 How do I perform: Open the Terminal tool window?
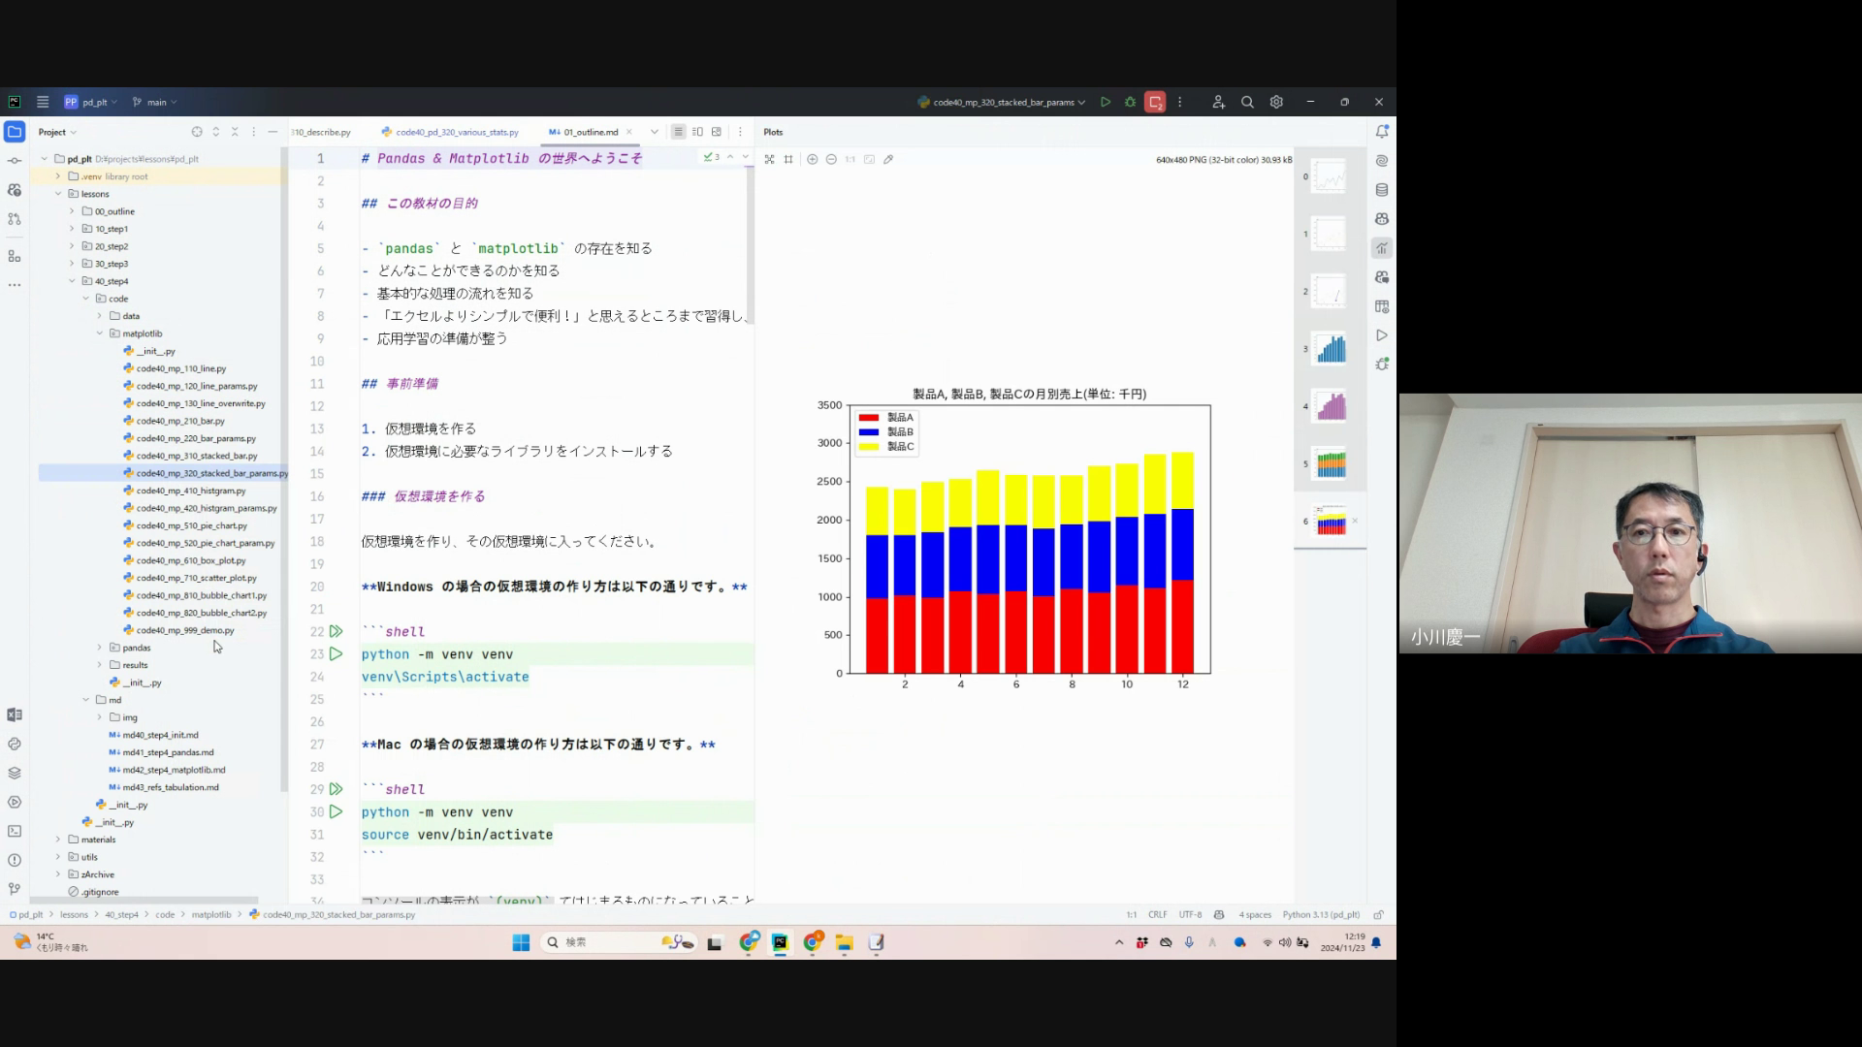pyautogui.click(x=15, y=831)
